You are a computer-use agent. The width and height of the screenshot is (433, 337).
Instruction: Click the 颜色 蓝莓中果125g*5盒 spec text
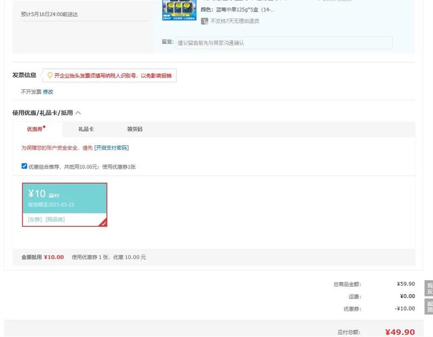238,10
